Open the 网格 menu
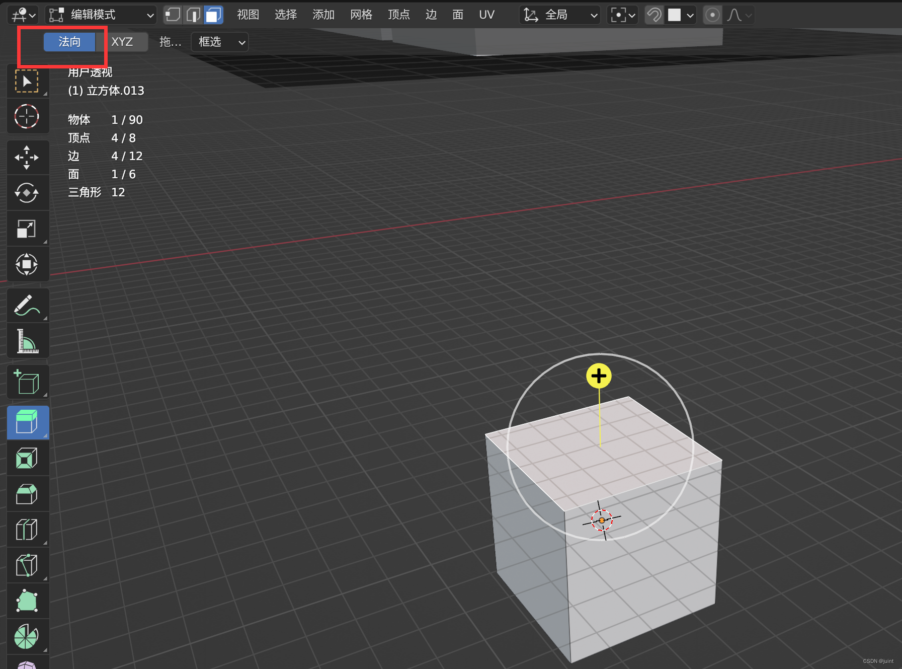The height and width of the screenshot is (669, 902). [x=361, y=15]
